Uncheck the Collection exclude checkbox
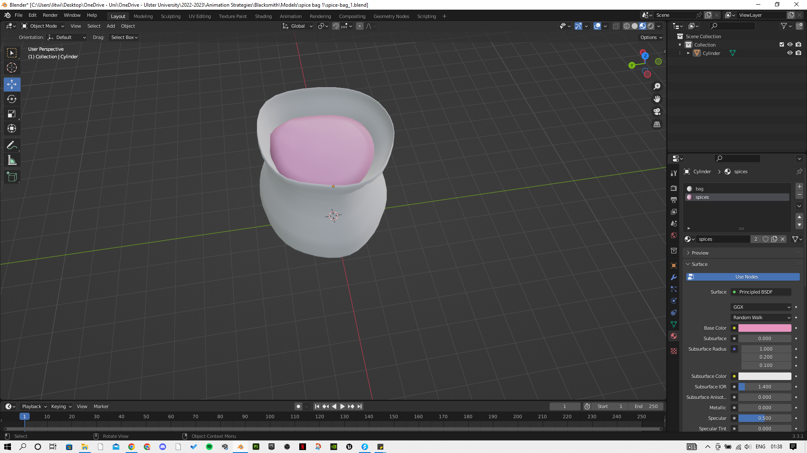The width and height of the screenshot is (807, 453). [782, 44]
